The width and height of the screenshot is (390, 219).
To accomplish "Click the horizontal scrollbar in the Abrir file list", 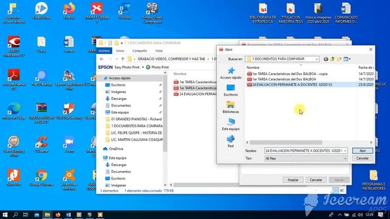I will pos(286,142).
